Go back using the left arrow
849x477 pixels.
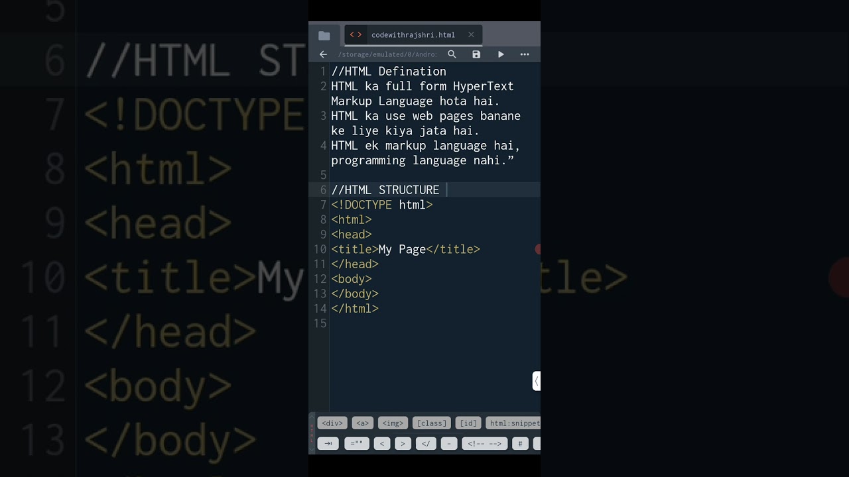tap(323, 54)
